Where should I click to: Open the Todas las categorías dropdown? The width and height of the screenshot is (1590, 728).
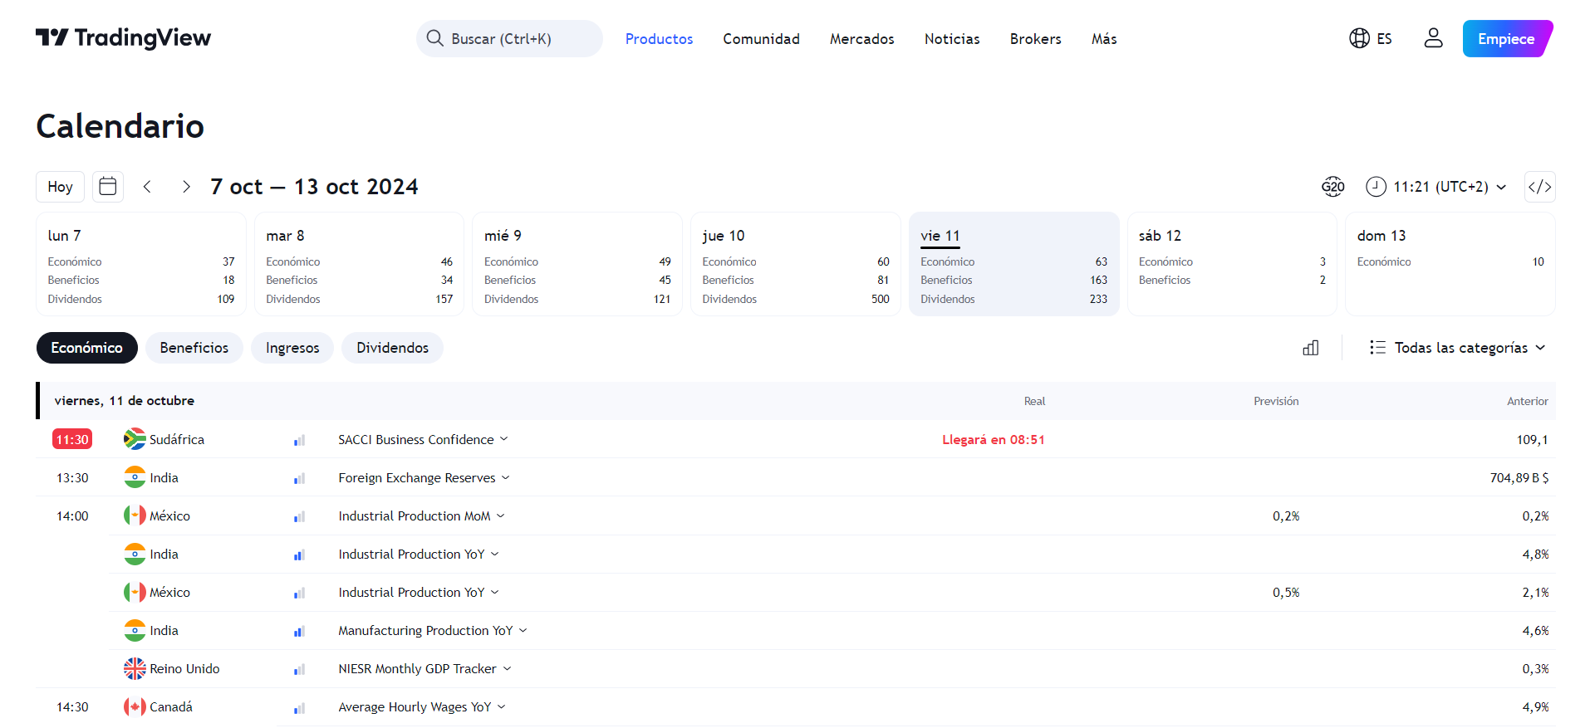(1457, 348)
